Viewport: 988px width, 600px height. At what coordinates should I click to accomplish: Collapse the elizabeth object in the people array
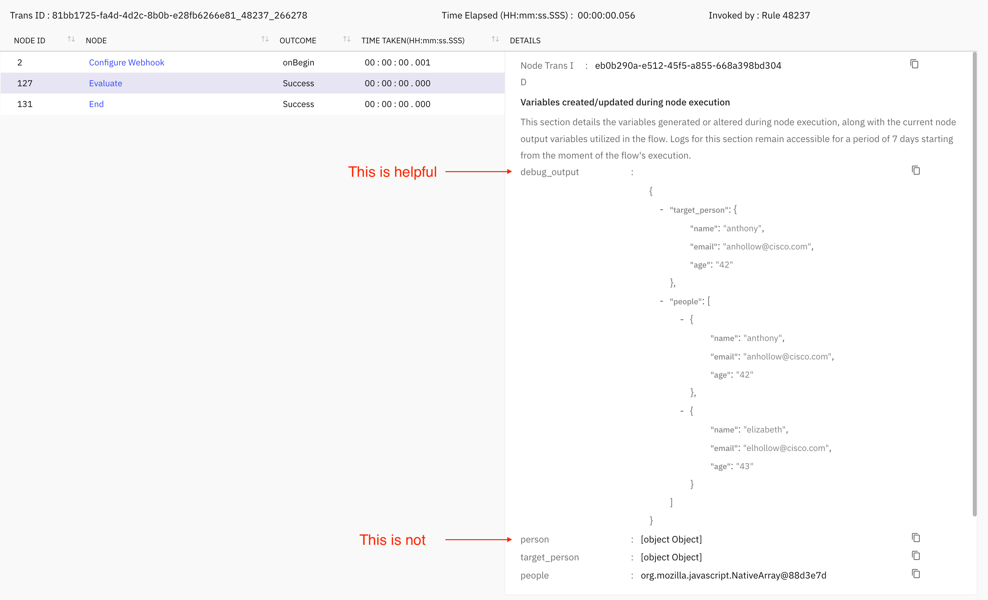(x=682, y=411)
